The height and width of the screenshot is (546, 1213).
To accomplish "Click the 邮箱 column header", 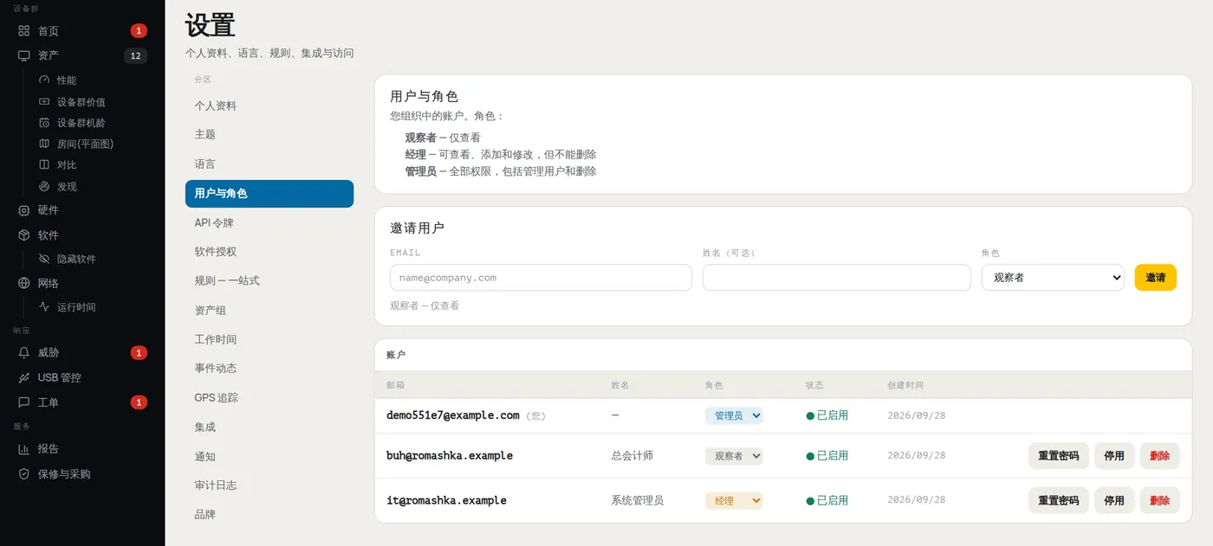I will pyautogui.click(x=395, y=385).
